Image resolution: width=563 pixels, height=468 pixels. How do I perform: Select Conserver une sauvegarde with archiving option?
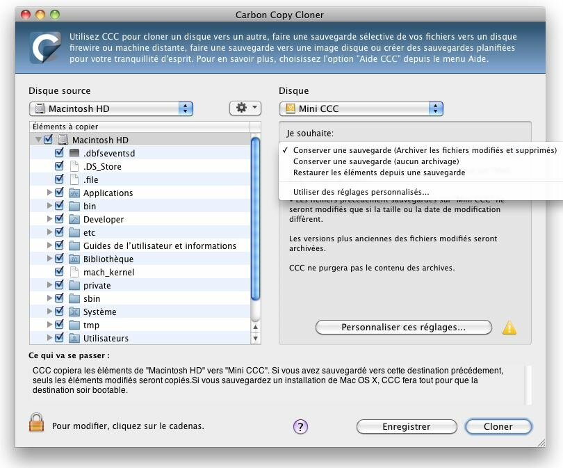[421, 150]
